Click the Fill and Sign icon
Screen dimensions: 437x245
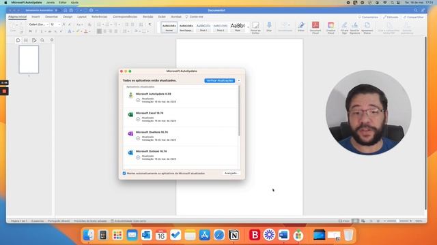(x=344, y=27)
